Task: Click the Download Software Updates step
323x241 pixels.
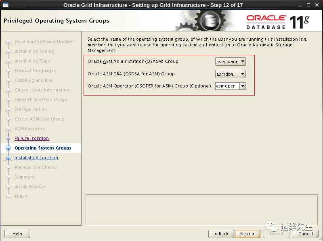Action: tap(44, 42)
